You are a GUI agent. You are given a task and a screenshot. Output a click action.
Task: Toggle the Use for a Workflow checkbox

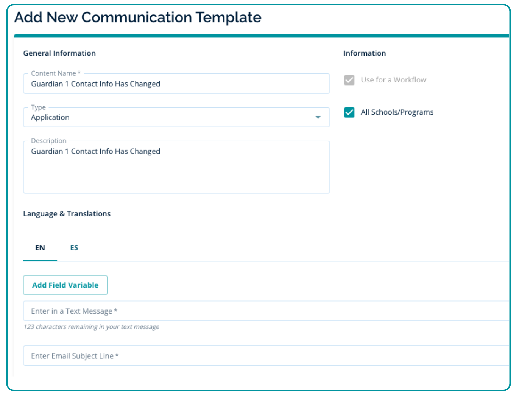[349, 80]
